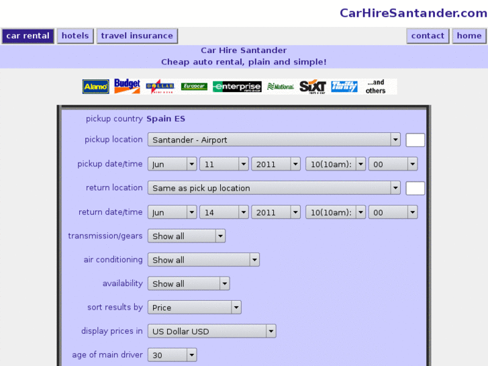488x366 pixels.
Task: Switch to the hotels tab
Action: coord(75,36)
